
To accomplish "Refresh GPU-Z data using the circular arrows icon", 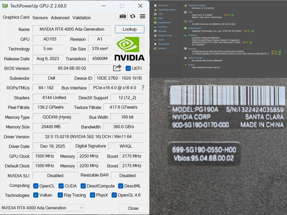I will click(133, 16).
